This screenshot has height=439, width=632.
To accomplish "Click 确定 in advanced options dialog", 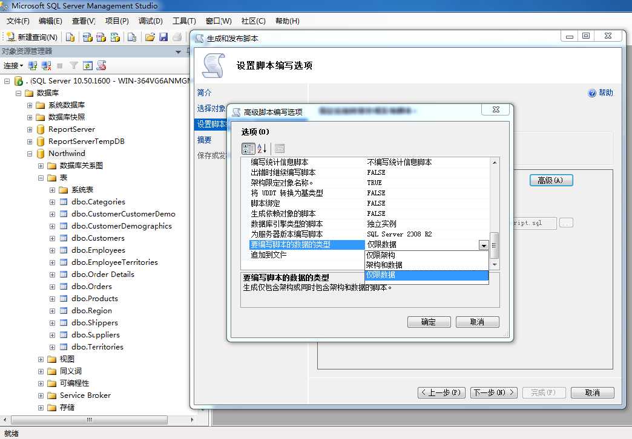I will [429, 322].
